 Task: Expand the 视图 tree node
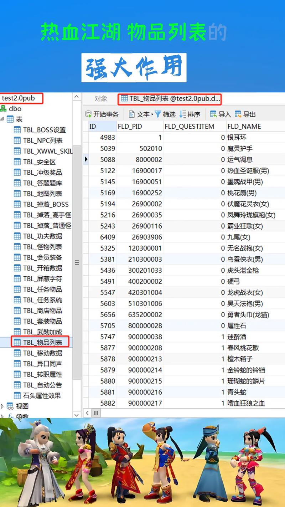(2, 406)
